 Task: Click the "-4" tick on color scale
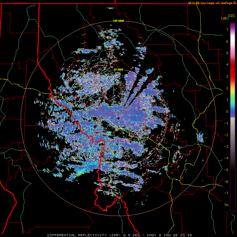(226, 158)
